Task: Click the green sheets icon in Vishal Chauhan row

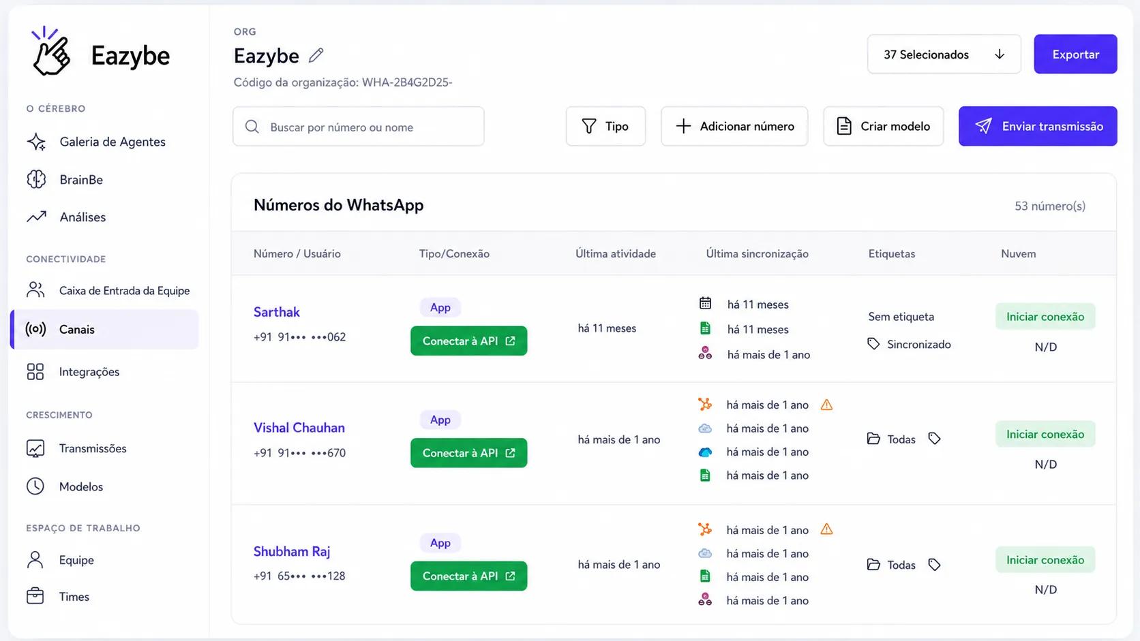Action: pyautogui.click(x=705, y=475)
